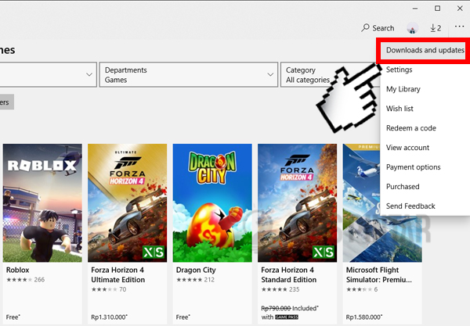The image size is (470, 326).
Task: Open Settings from the menu
Action: (x=399, y=70)
